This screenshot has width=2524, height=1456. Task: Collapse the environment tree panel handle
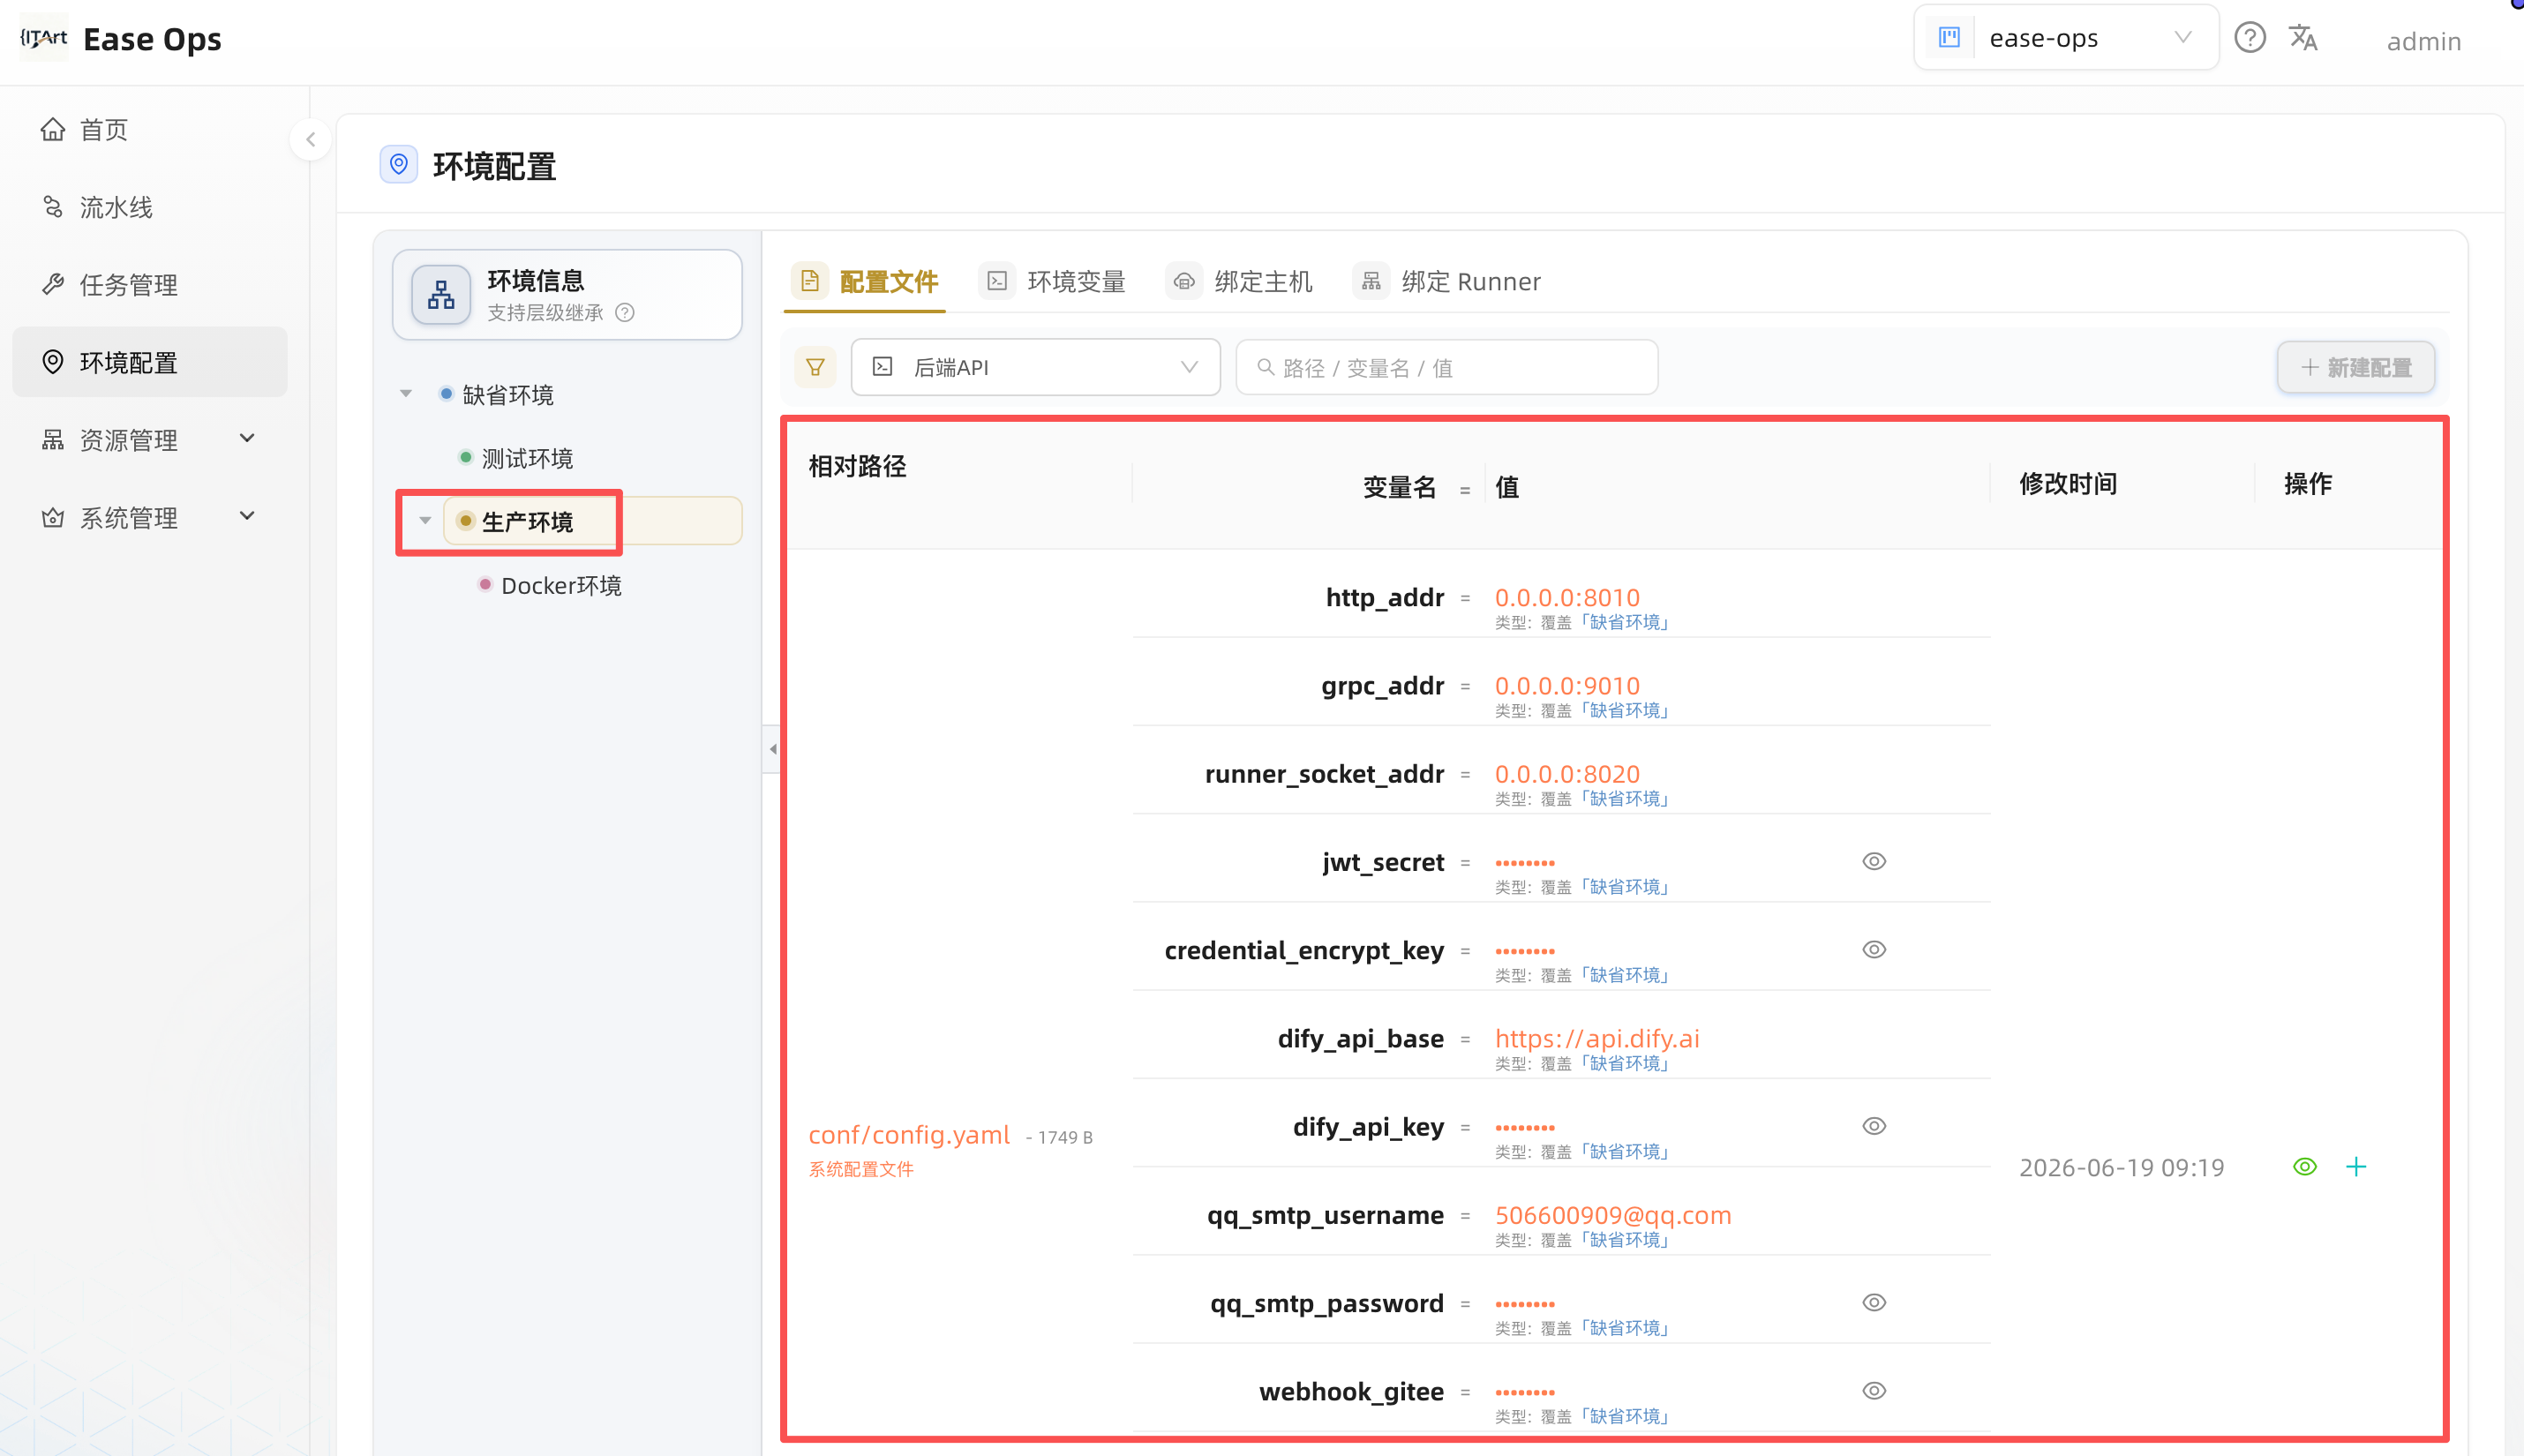click(771, 749)
